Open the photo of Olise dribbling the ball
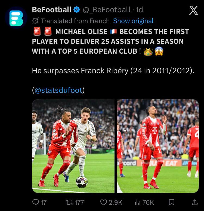204x211 pixels. click(x=73, y=146)
